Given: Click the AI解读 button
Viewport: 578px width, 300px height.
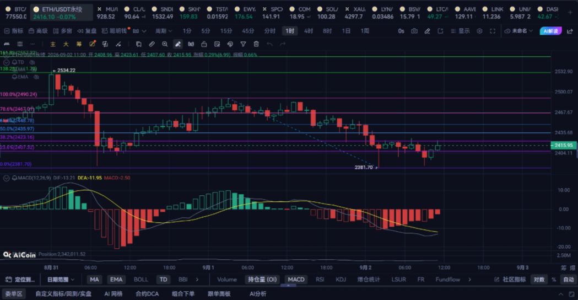Looking at the screenshot, I should tap(550, 31).
